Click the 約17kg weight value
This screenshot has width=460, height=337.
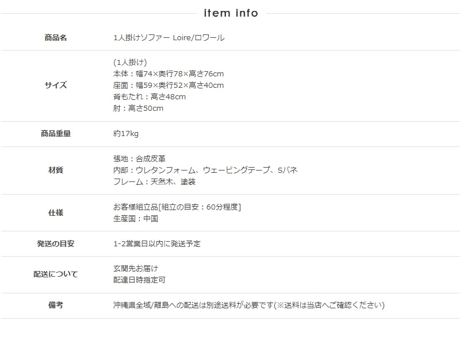pyautogui.click(x=126, y=134)
